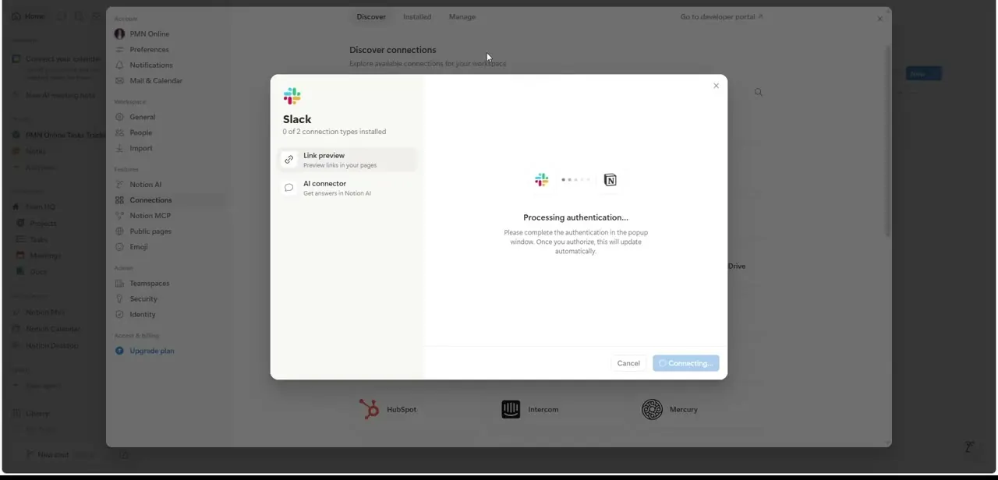The width and height of the screenshot is (998, 480).
Task: Select the AI connector connection type
Action: coord(348,188)
